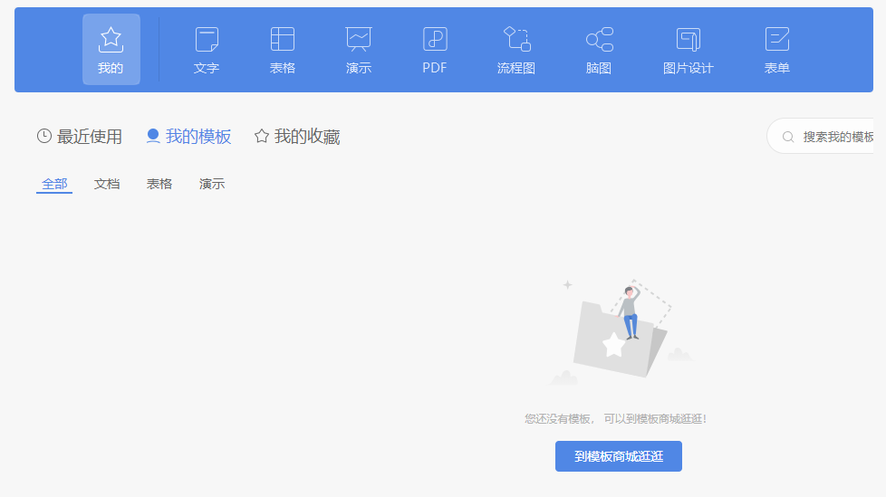Screen dimensions: 886x497
Task: Select the 脑图 mind map icon
Action: pos(599,39)
